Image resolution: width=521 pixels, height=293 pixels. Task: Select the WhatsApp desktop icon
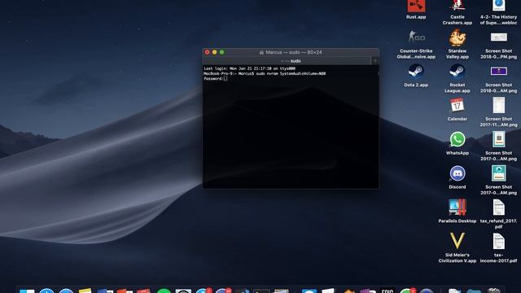(x=458, y=139)
